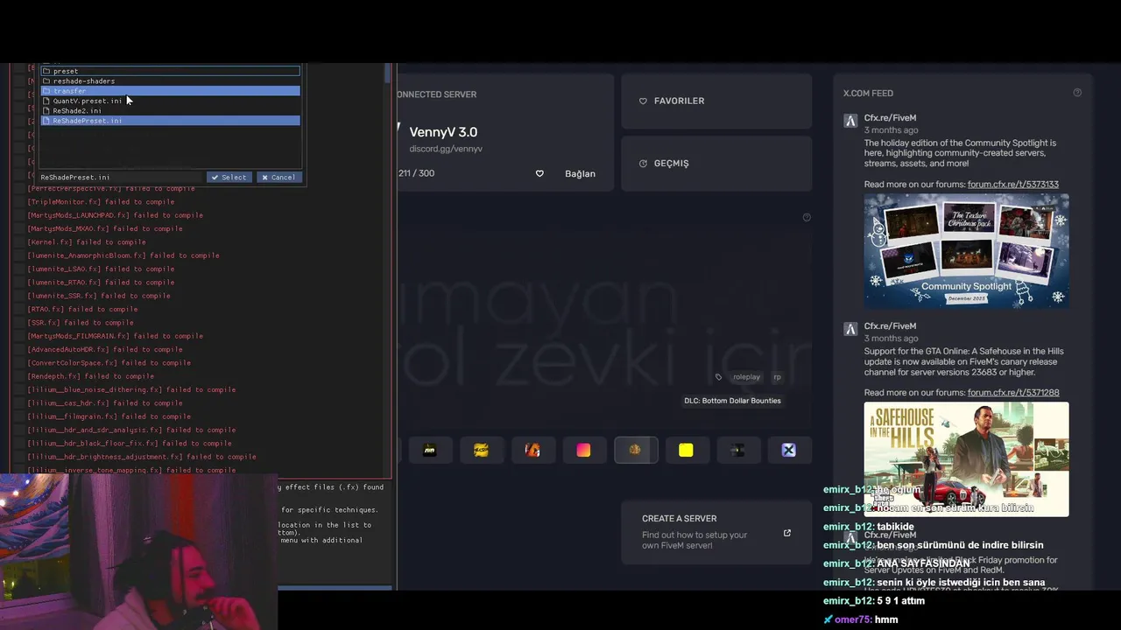The height and width of the screenshot is (630, 1121).
Task: Click lumenite_RTAO.fx error line
Action: pos(101,283)
